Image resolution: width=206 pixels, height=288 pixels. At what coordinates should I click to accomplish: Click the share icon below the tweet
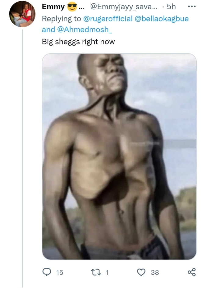coord(191,272)
